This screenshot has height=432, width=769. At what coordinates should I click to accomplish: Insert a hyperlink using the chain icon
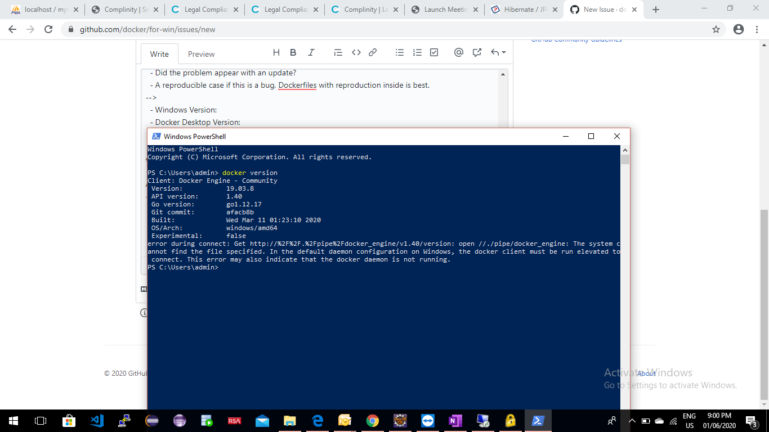[373, 52]
